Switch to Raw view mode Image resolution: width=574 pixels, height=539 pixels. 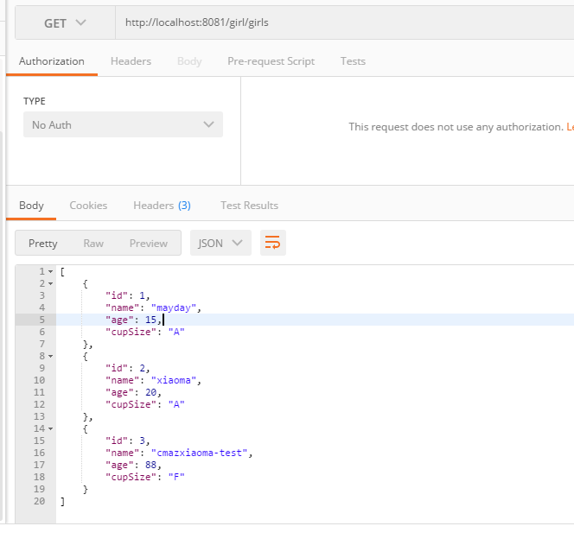tap(93, 244)
